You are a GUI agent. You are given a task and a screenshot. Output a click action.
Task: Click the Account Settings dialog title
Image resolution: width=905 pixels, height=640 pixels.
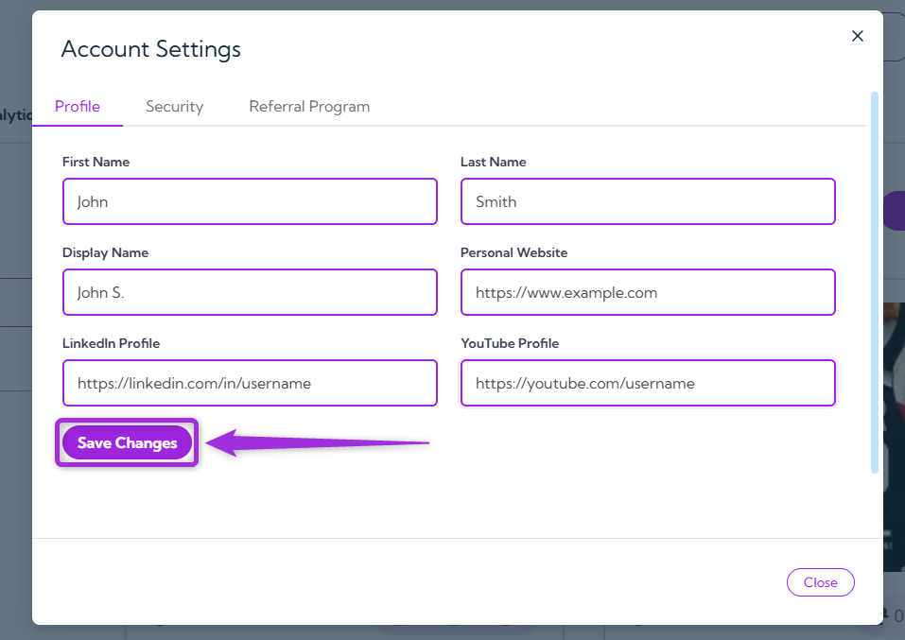pos(150,48)
